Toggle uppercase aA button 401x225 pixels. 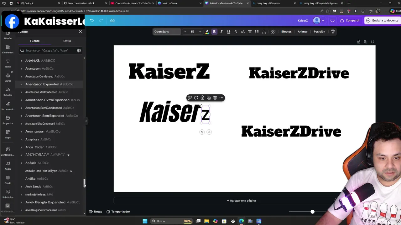click(x=242, y=32)
